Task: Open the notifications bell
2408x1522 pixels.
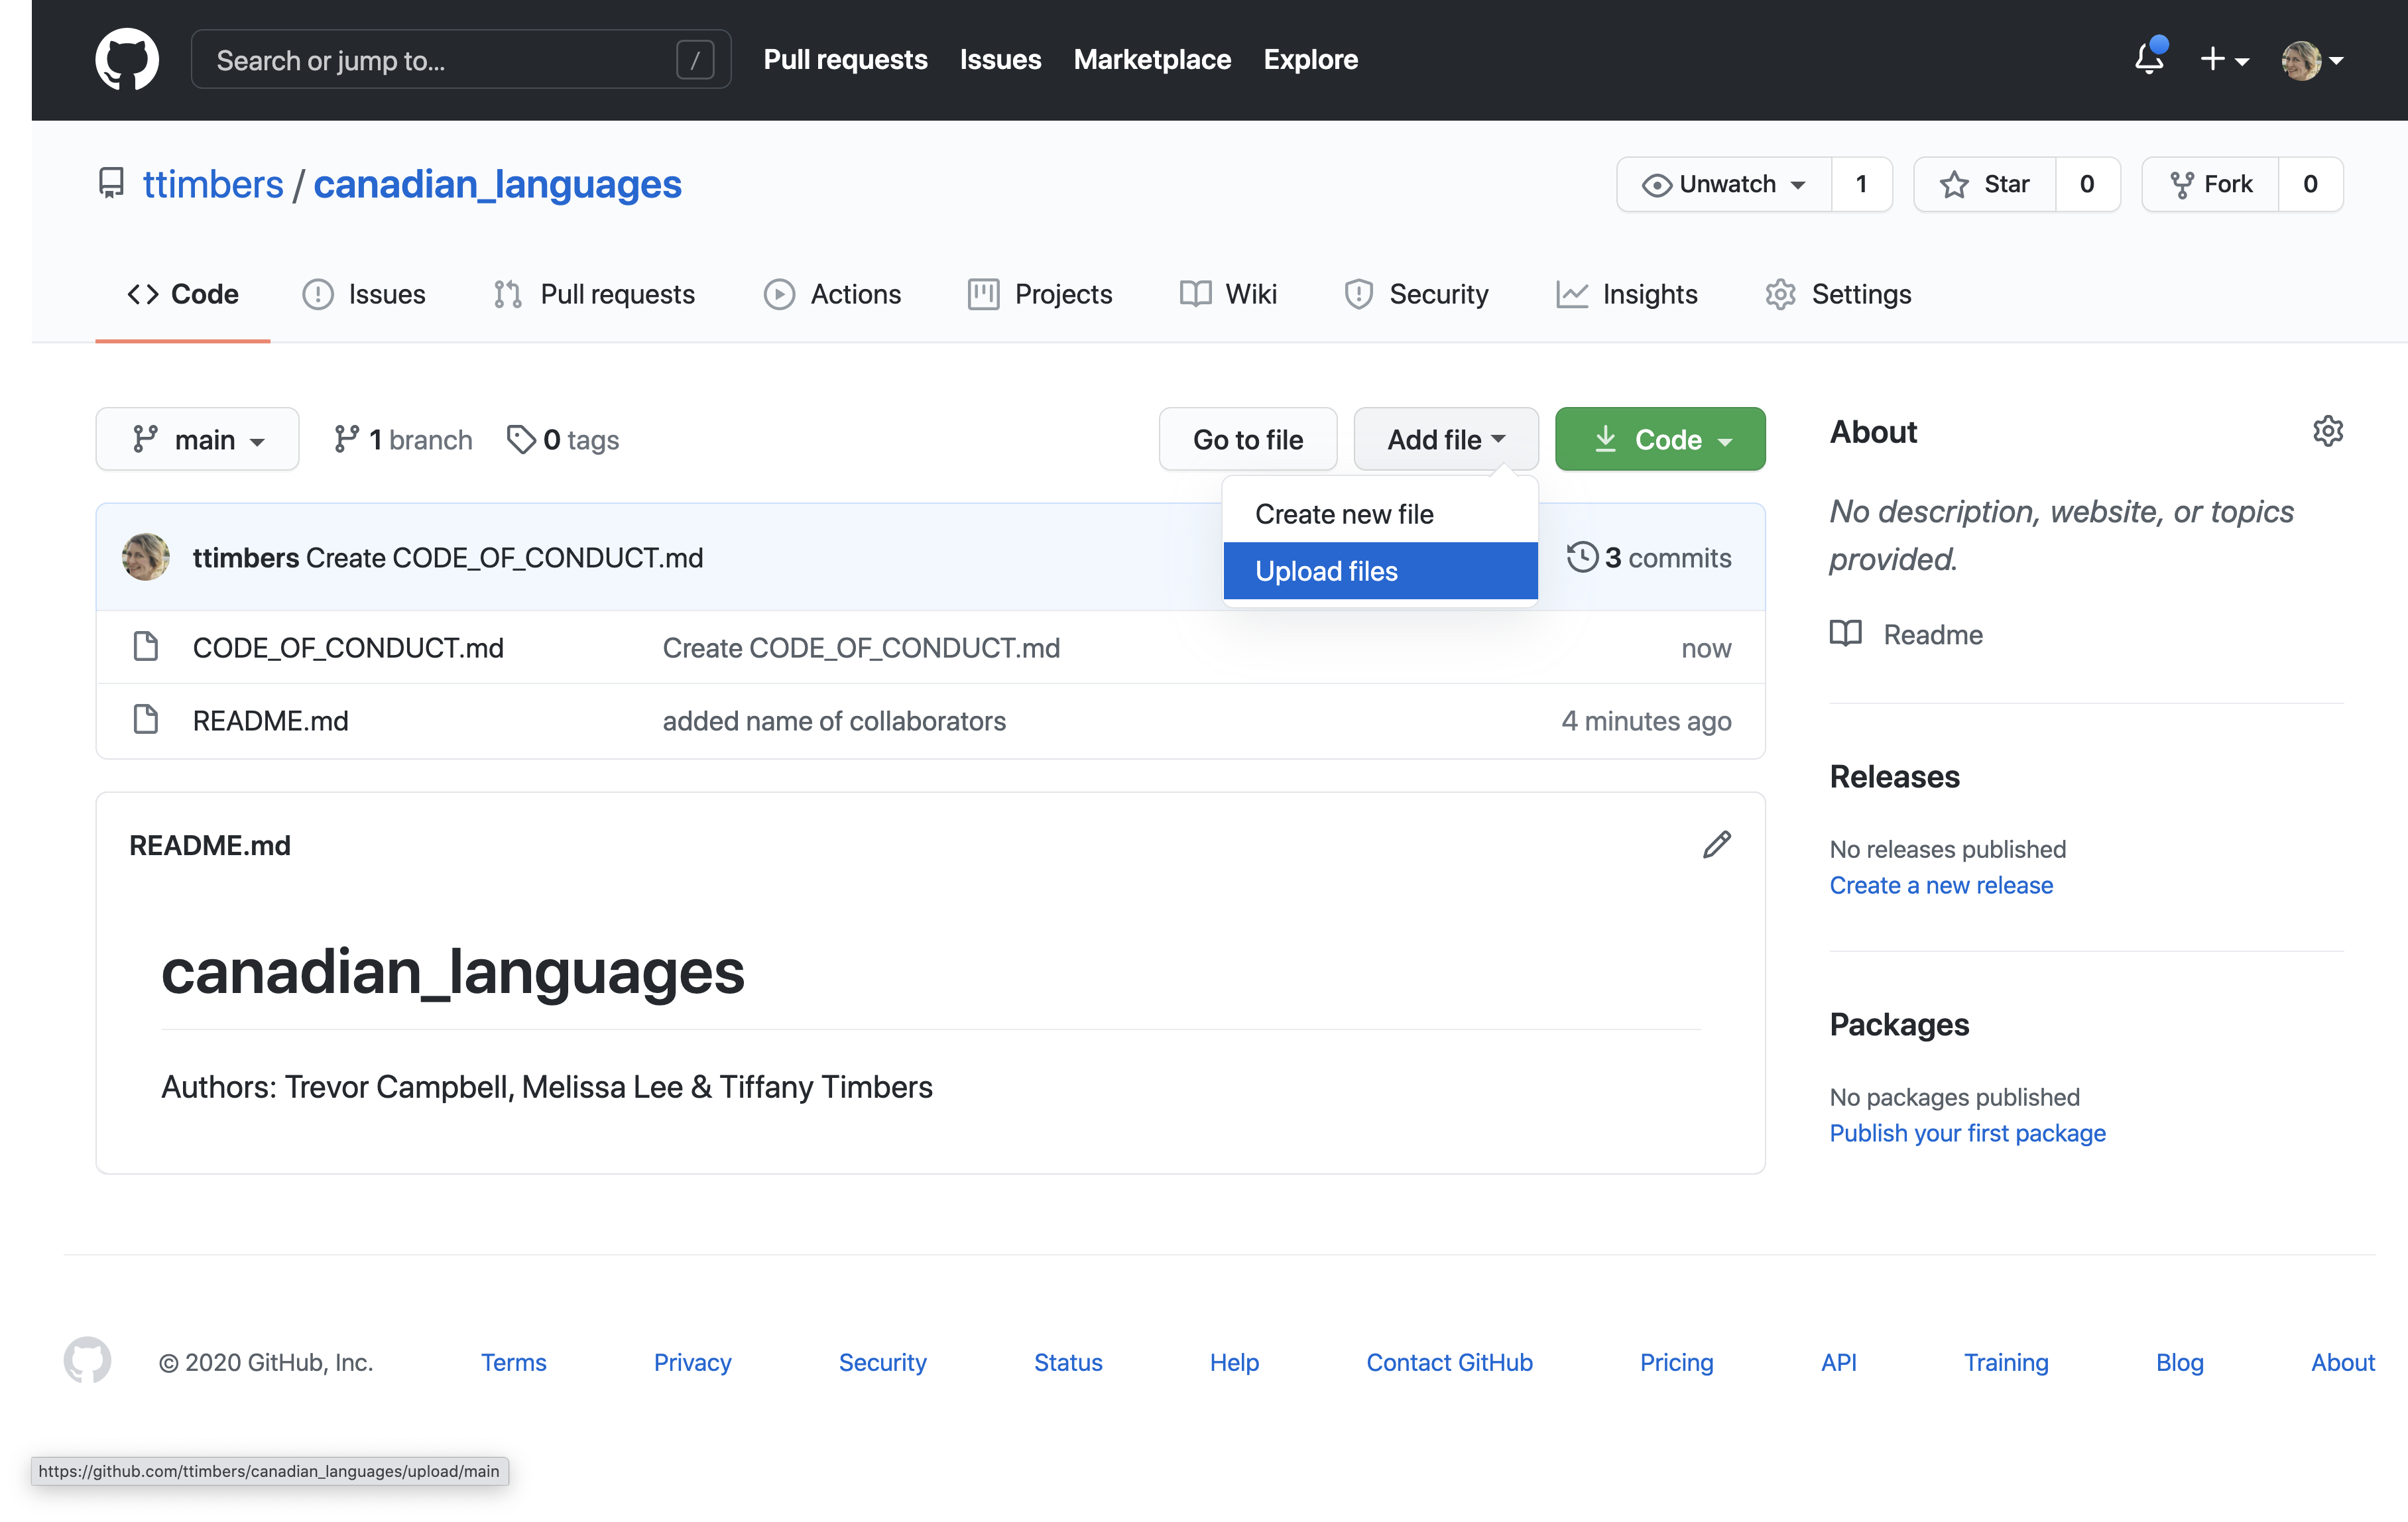Action: point(2149,58)
